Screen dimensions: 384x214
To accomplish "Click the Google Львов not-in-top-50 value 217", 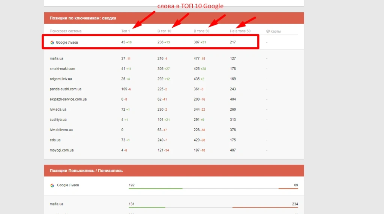I will pyautogui.click(x=233, y=42).
